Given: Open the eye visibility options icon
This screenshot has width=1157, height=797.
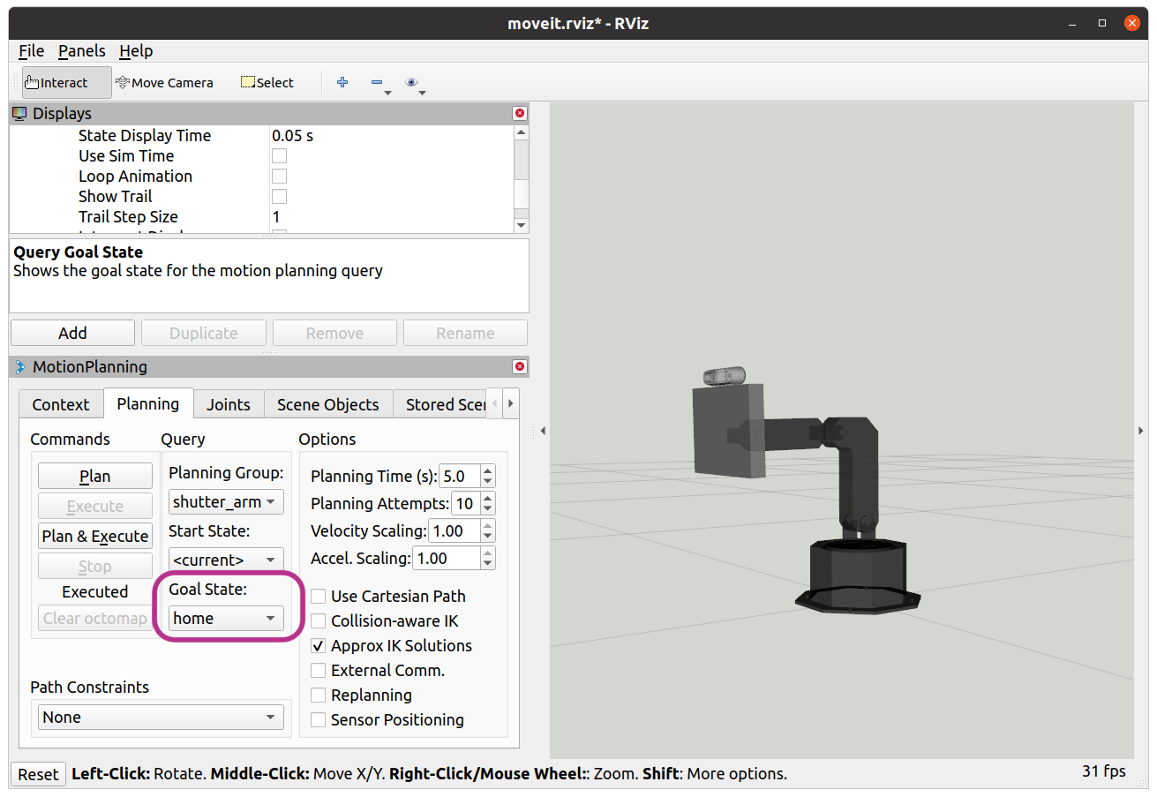Looking at the screenshot, I should pos(411,82).
